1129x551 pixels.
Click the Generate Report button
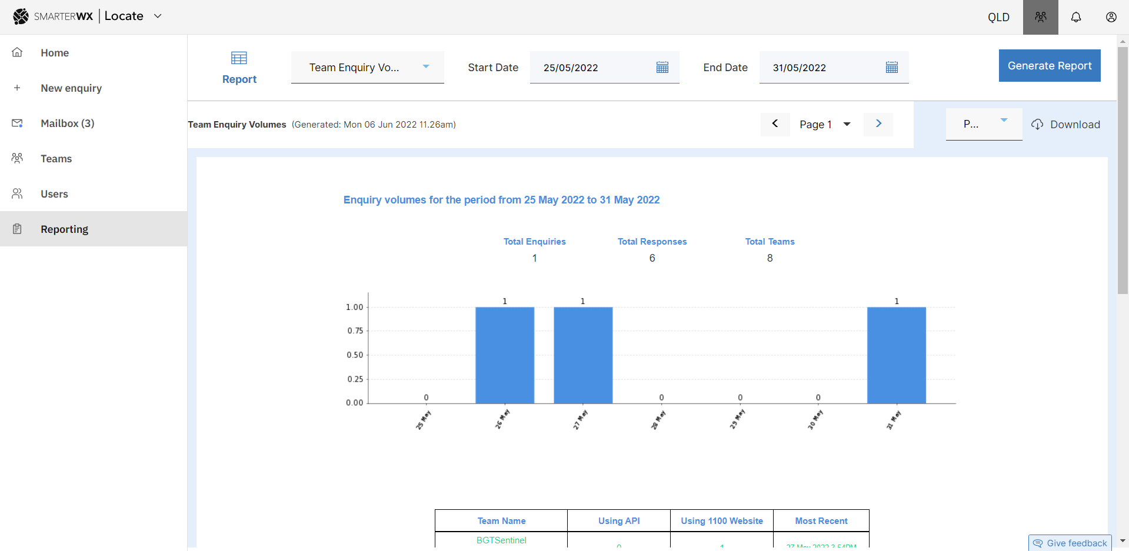1049,65
